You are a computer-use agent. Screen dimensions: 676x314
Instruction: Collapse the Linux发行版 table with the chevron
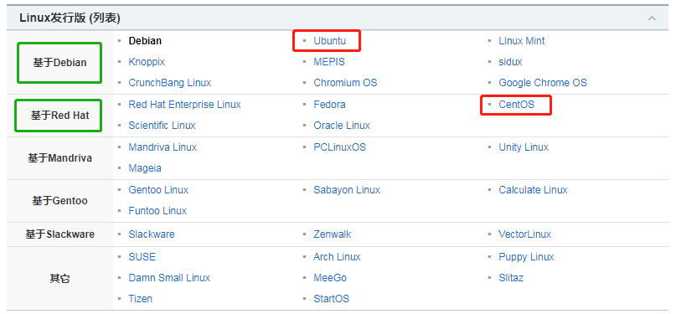(652, 18)
